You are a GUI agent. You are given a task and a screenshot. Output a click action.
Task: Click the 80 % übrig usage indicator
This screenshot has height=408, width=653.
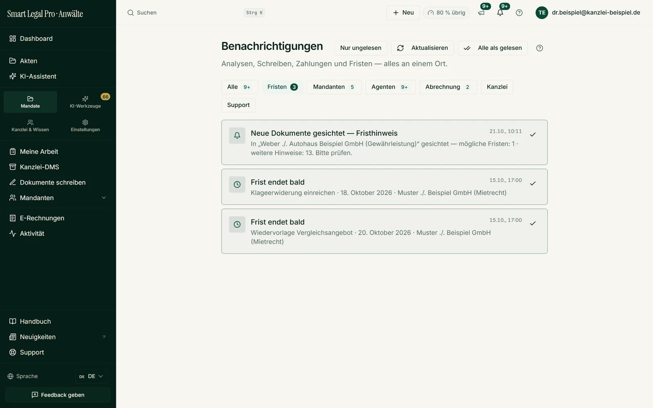446,13
